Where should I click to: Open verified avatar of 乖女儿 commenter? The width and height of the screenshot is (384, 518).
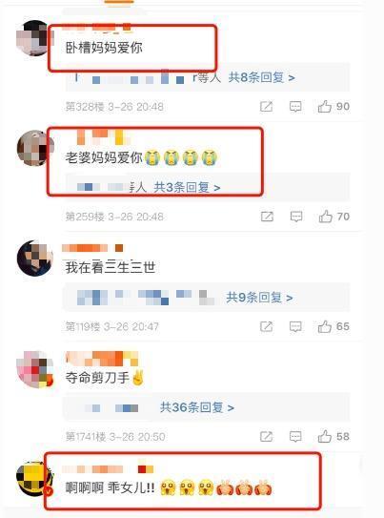(34, 479)
